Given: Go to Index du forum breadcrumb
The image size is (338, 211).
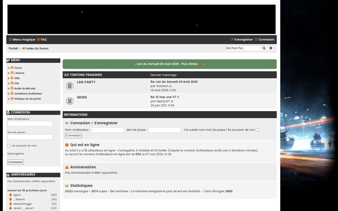Looking at the screenshot, I should (x=37, y=48).
